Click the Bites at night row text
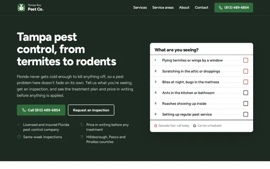 pos(191,82)
